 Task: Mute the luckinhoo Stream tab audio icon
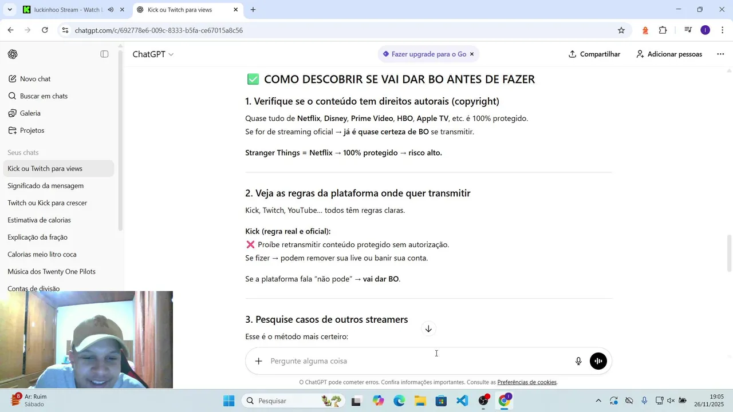(111, 10)
